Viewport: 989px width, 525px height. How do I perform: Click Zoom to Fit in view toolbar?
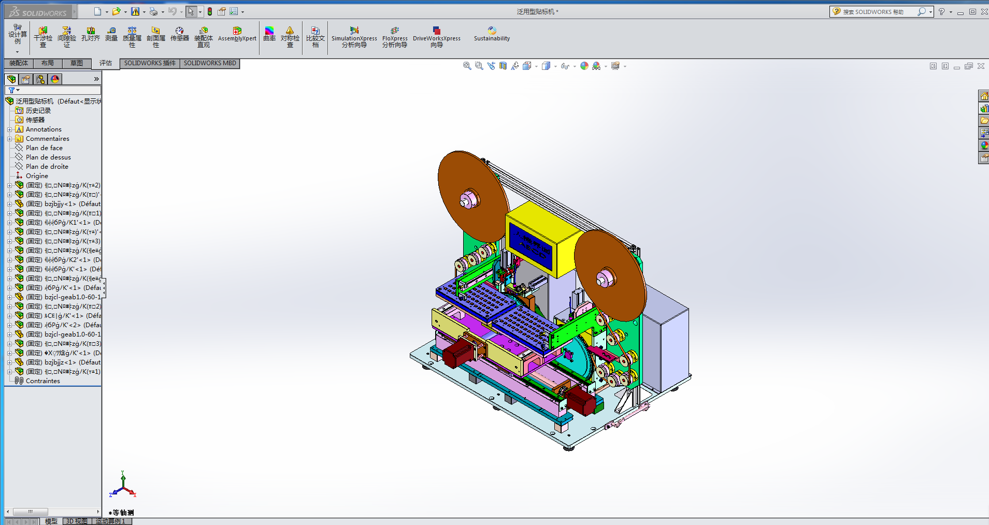pyautogui.click(x=467, y=66)
